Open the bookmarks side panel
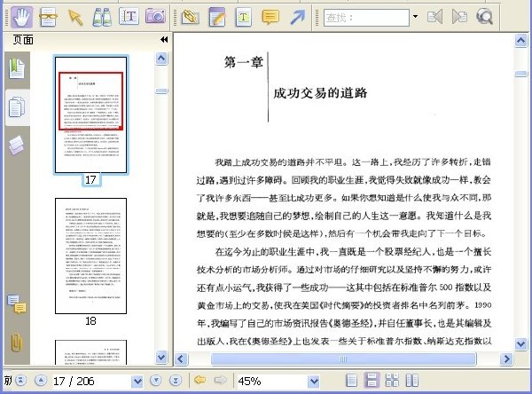Viewport: 532px width, 394px height. point(17,69)
